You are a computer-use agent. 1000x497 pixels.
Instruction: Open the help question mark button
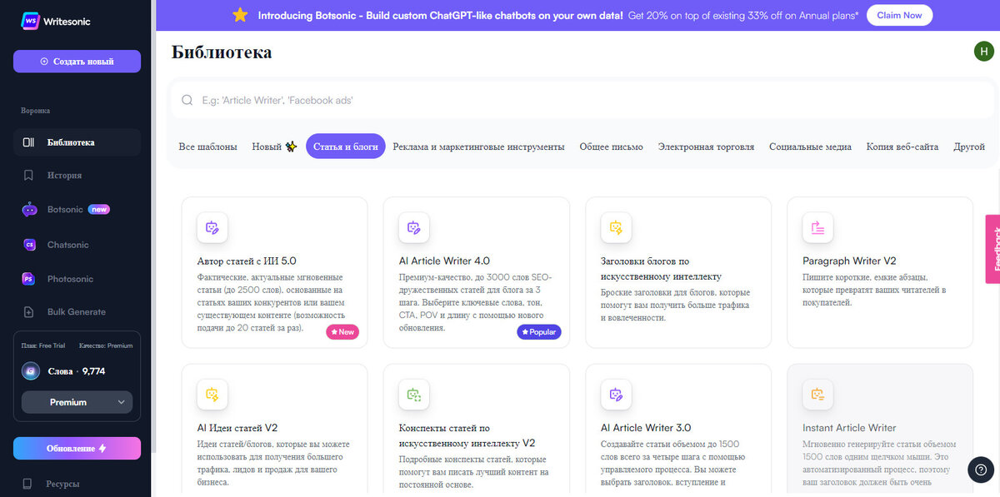point(981,470)
